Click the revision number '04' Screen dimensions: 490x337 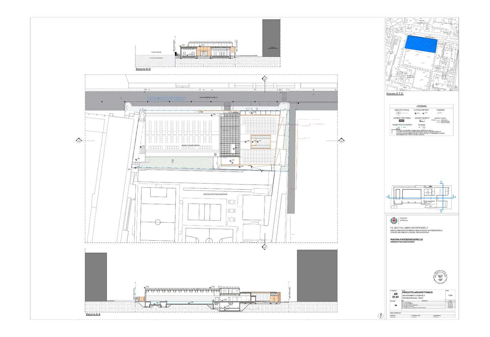coord(396,305)
